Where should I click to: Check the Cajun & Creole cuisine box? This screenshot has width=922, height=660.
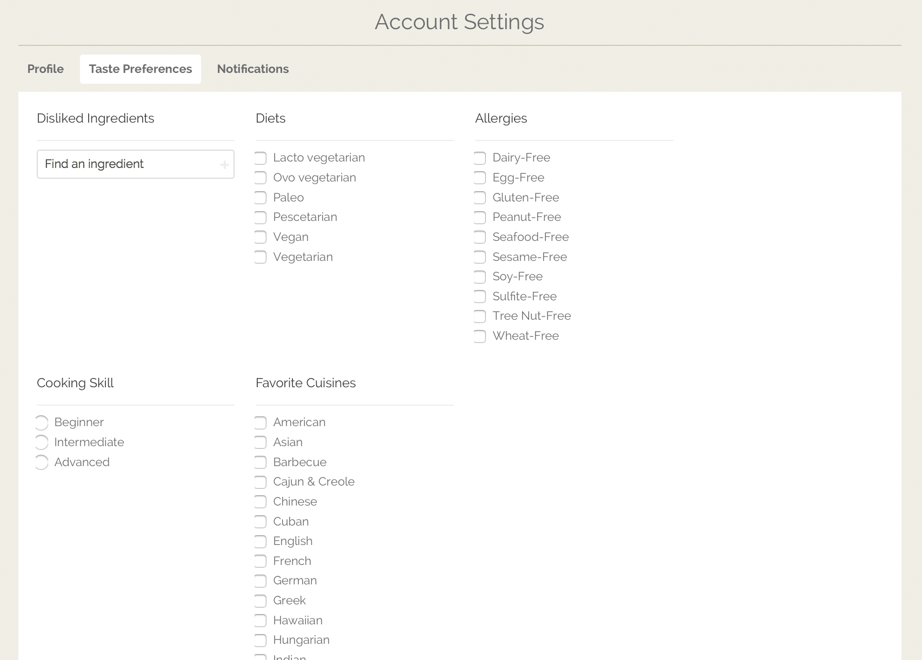(x=260, y=482)
